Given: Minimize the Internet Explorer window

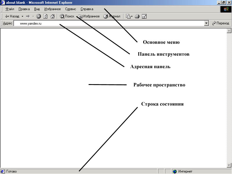Looking at the screenshot, I should (219, 3).
